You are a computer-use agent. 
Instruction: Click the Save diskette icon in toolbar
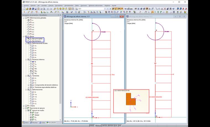point(35,9)
